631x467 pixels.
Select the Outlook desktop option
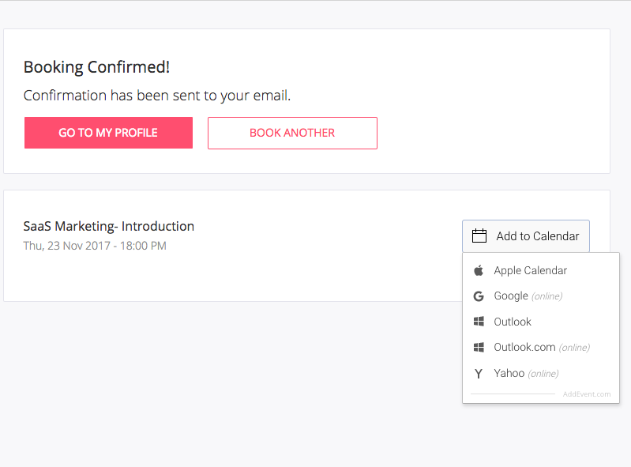pos(513,322)
